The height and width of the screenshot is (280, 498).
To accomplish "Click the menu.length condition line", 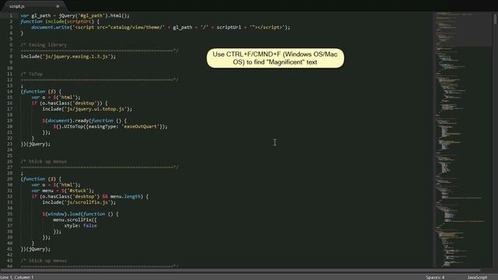I will (89, 197).
